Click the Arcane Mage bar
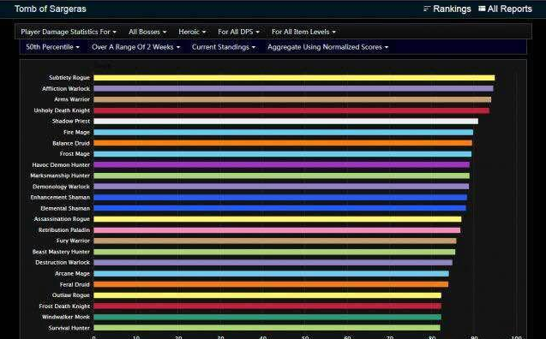 pos(271,274)
